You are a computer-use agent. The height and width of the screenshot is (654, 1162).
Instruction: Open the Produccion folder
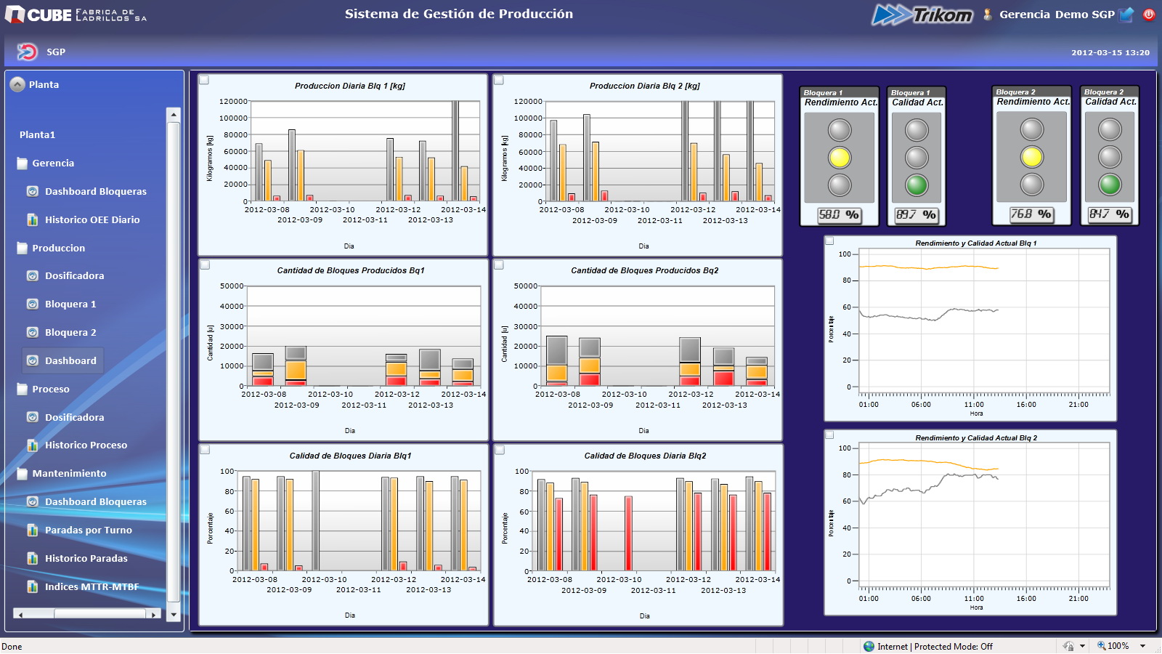pyautogui.click(x=23, y=249)
